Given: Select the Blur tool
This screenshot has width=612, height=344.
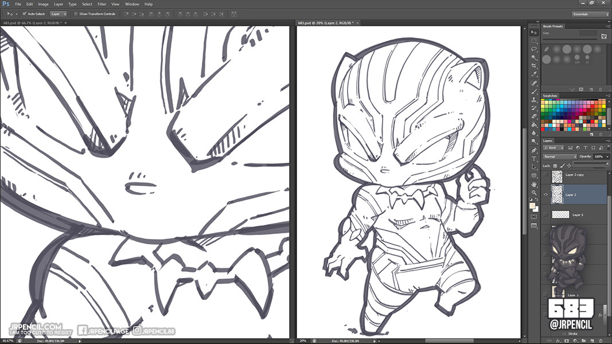Looking at the screenshot, I should click(534, 133).
